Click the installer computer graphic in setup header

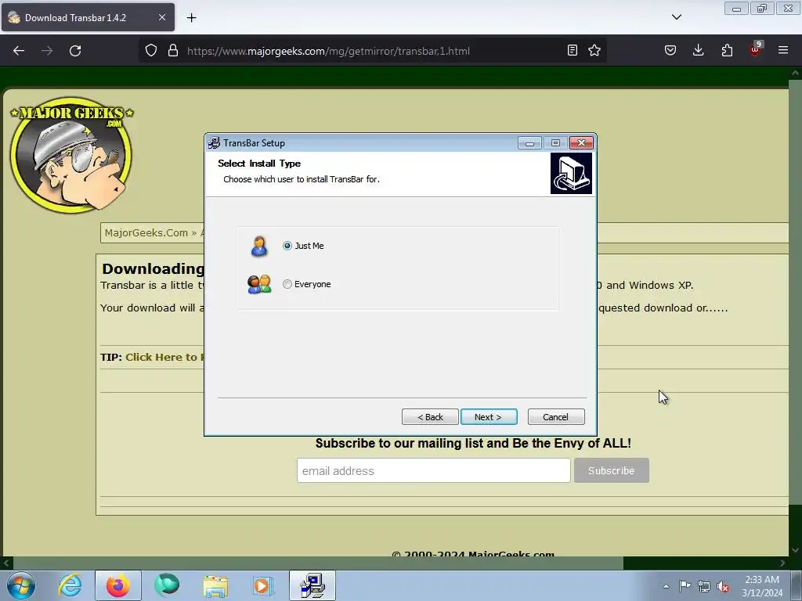(571, 174)
